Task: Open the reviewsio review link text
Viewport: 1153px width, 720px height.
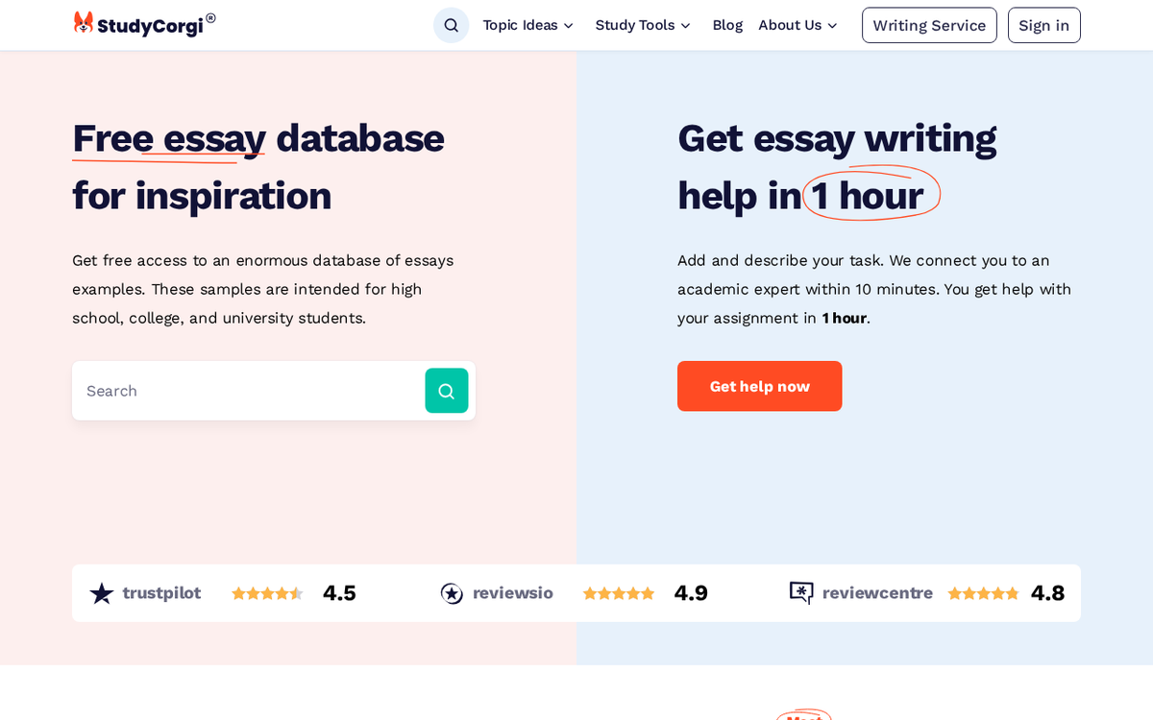Action: [512, 593]
